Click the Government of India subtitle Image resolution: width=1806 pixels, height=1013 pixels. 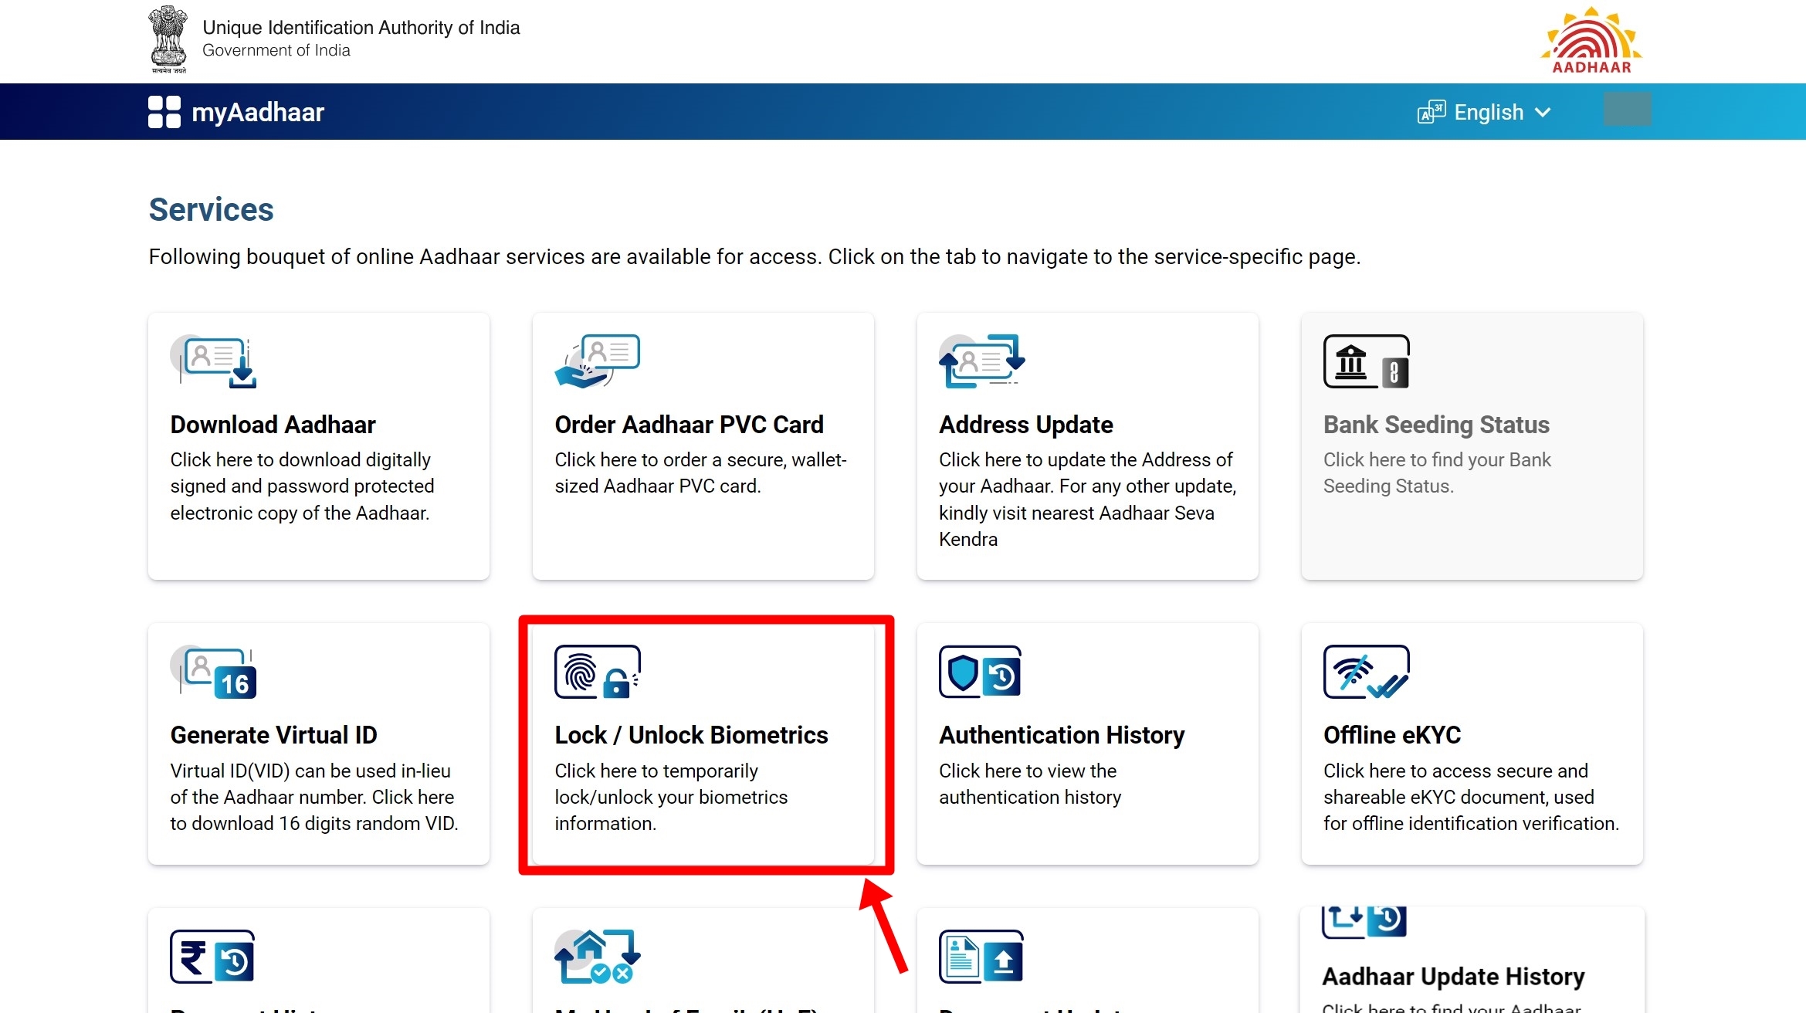(276, 50)
